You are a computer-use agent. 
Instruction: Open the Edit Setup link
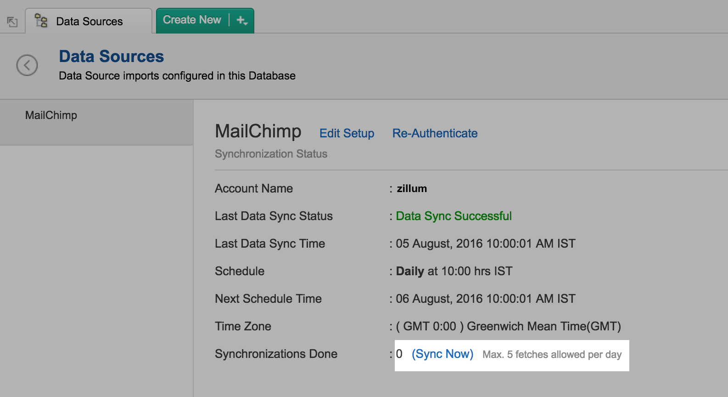[x=347, y=133]
